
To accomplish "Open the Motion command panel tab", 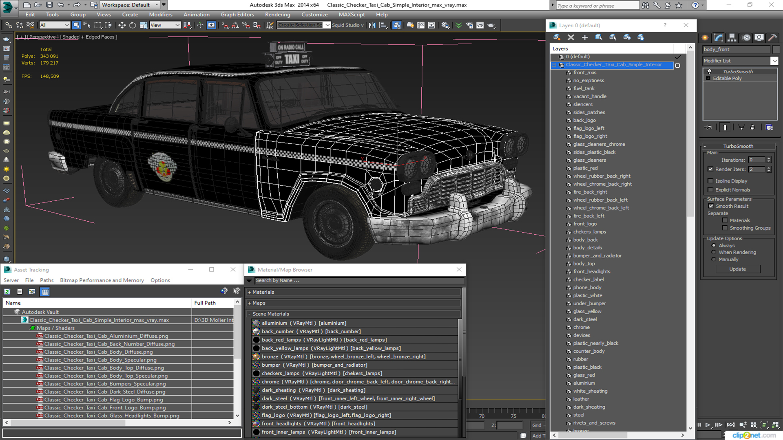I will coord(746,37).
